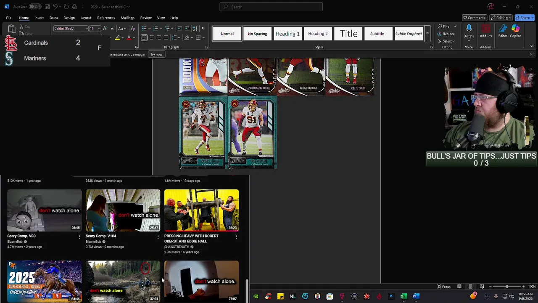538x303 pixels.
Task: Click the Numbering list icon
Action: [x=156, y=29]
